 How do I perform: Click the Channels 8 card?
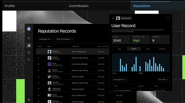click(x=160, y=40)
